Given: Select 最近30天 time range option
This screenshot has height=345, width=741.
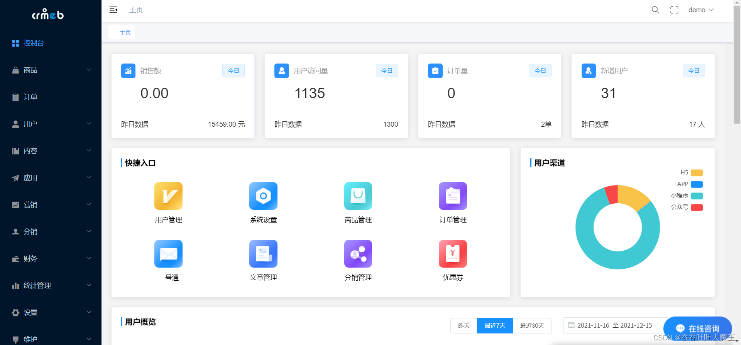Looking at the screenshot, I should coord(532,325).
